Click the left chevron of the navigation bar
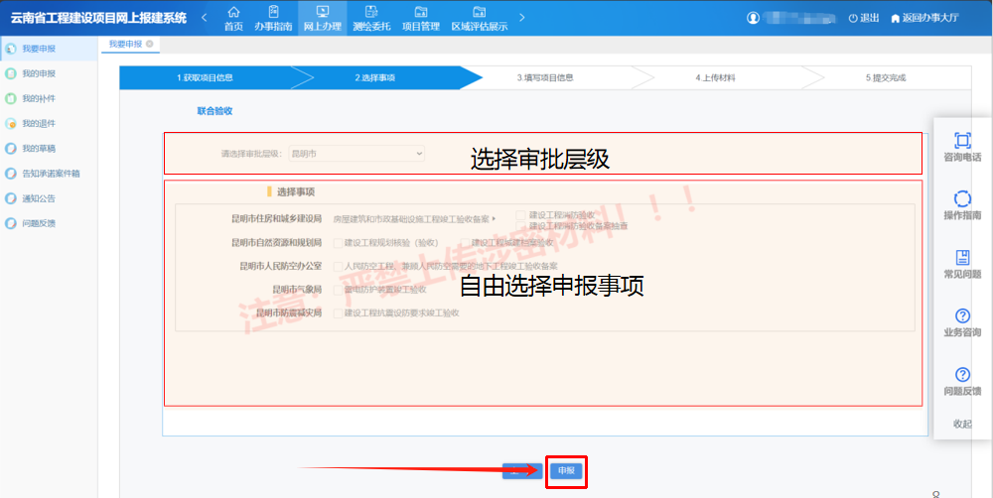Image resolution: width=993 pixels, height=498 pixels. pyautogui.click(x=205, y=18)
